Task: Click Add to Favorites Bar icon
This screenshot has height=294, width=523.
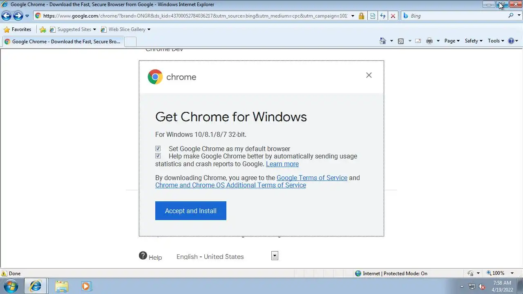Action: [43, 29]
